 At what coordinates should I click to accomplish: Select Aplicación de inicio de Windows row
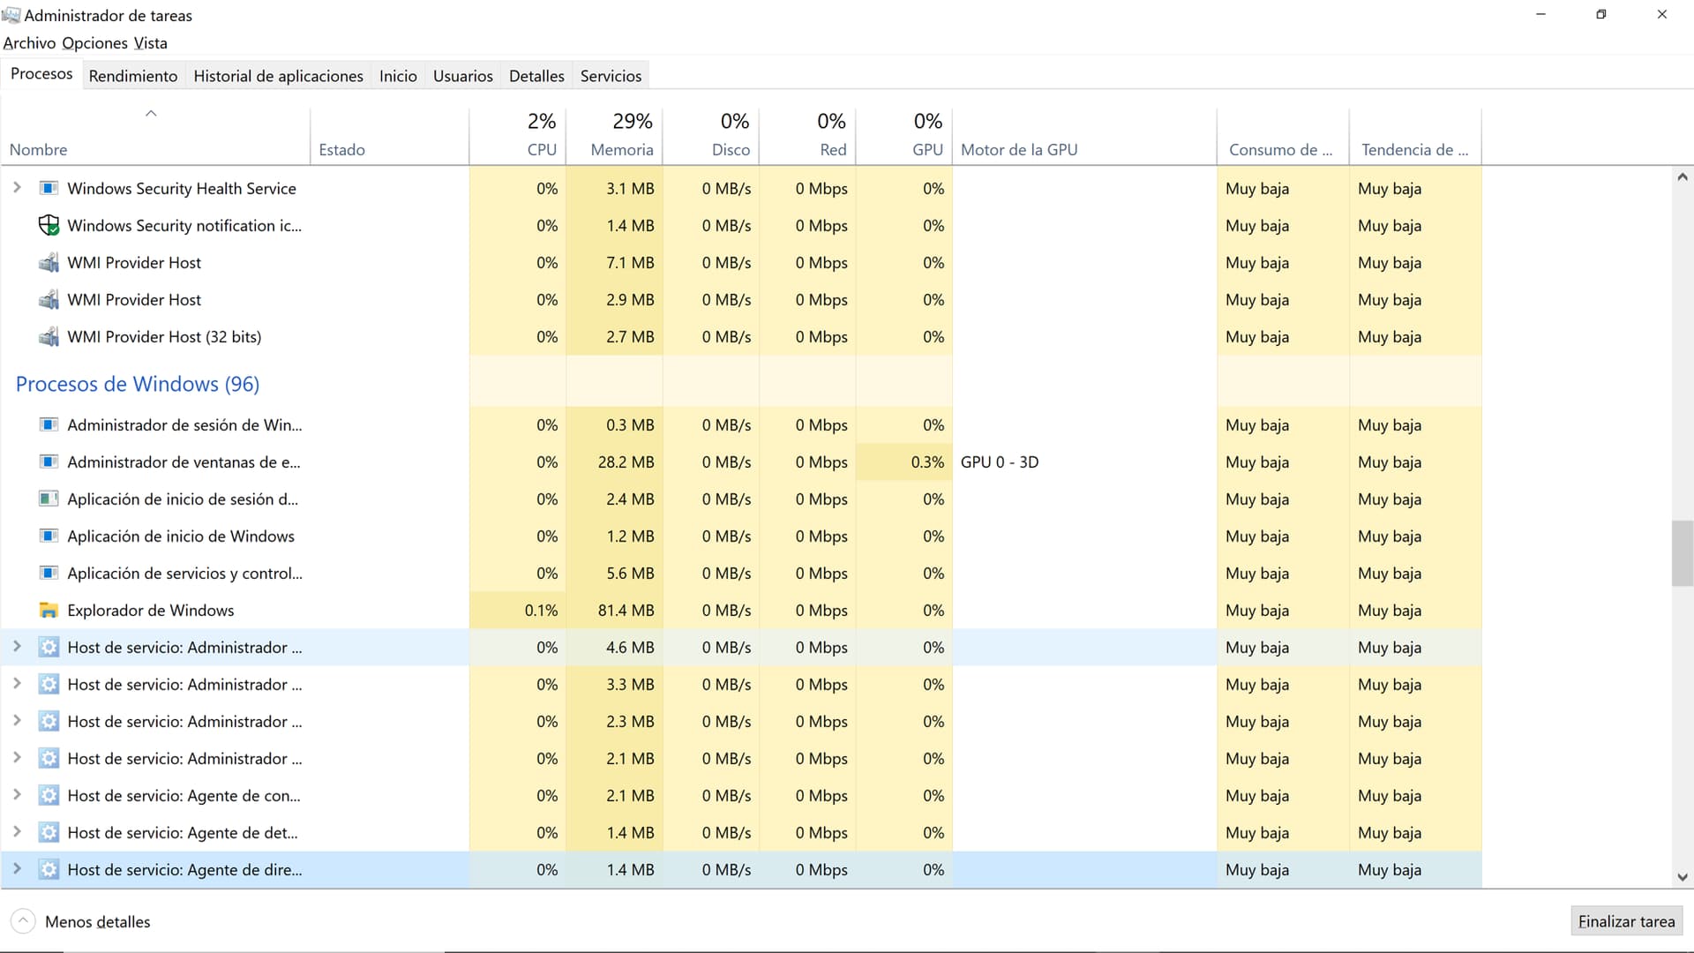[741, 536]
